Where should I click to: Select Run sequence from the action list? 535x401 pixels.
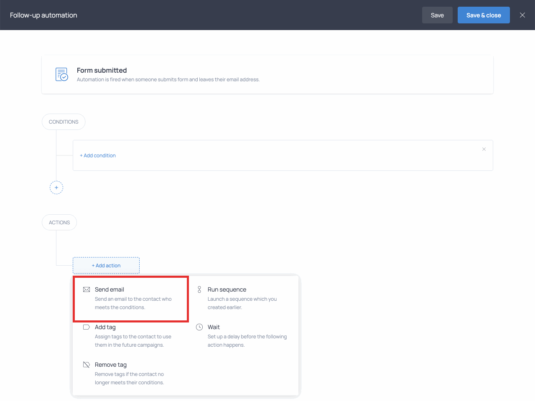(x=227, y=289)
